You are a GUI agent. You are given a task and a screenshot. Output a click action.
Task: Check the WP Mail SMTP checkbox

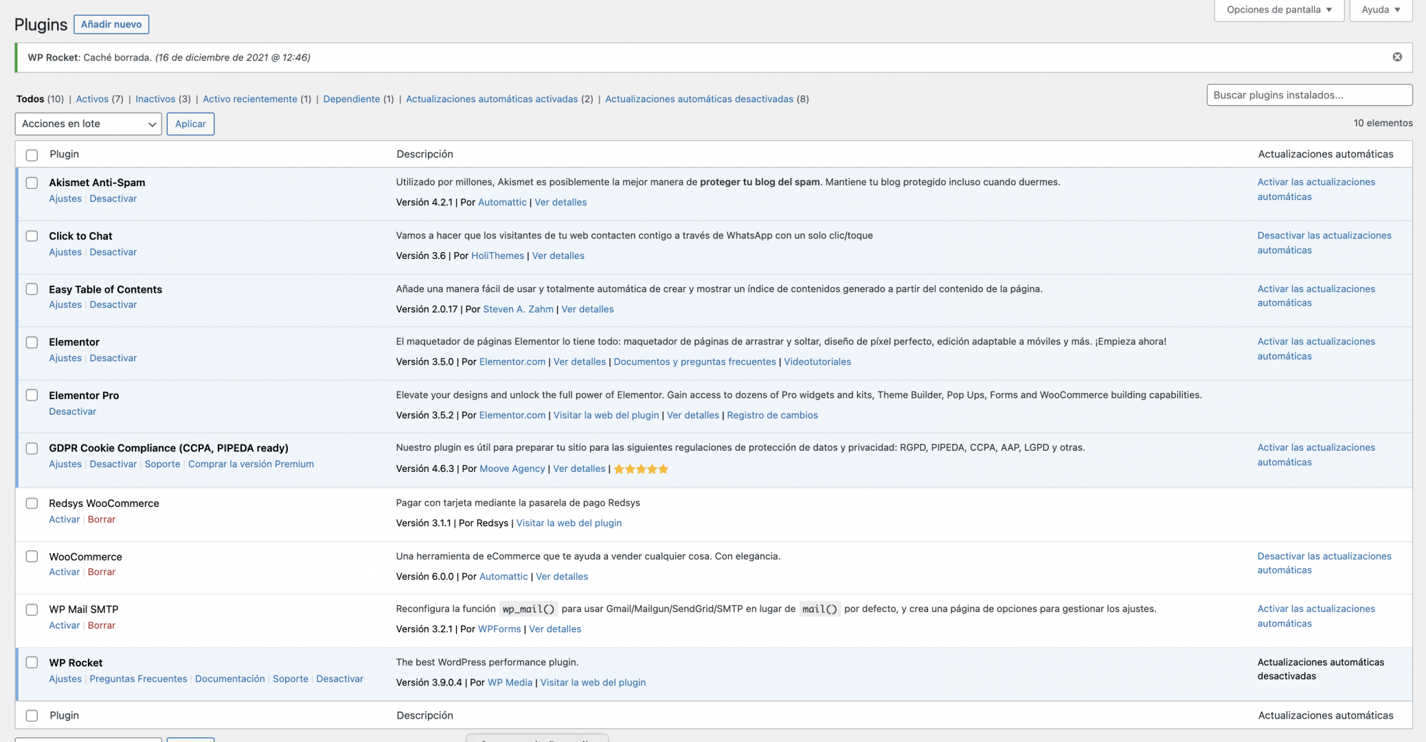point(32,610)
